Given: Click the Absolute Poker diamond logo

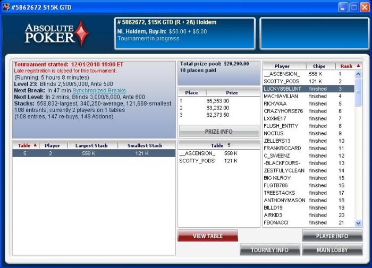Looking at the screenshot, I should click(82, 33).
